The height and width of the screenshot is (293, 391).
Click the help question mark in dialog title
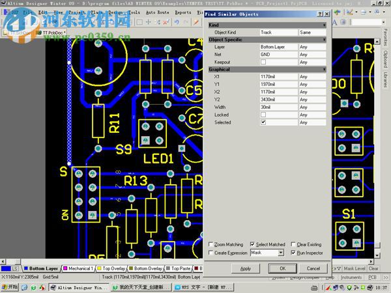pyautogui.click(x=320, y=14)
